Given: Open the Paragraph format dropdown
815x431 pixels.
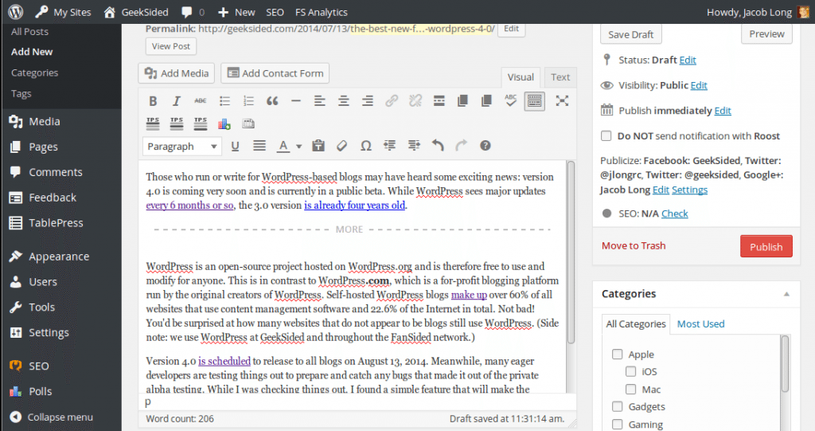Looking at the screenshot, I should point(182,147).
